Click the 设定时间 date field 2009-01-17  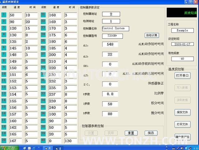[182, 44]
